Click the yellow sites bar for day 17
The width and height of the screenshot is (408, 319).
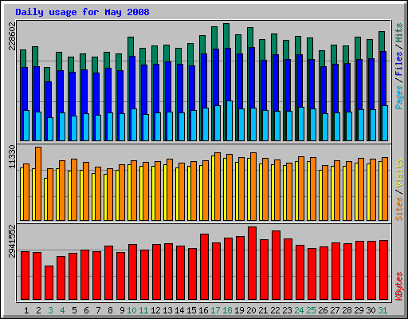click(213, 188)
